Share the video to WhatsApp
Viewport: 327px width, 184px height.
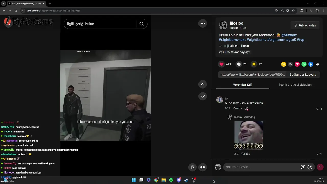click(x=304, y=64)
